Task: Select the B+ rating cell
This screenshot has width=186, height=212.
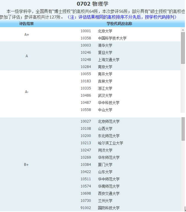Action: pos(26,164)
